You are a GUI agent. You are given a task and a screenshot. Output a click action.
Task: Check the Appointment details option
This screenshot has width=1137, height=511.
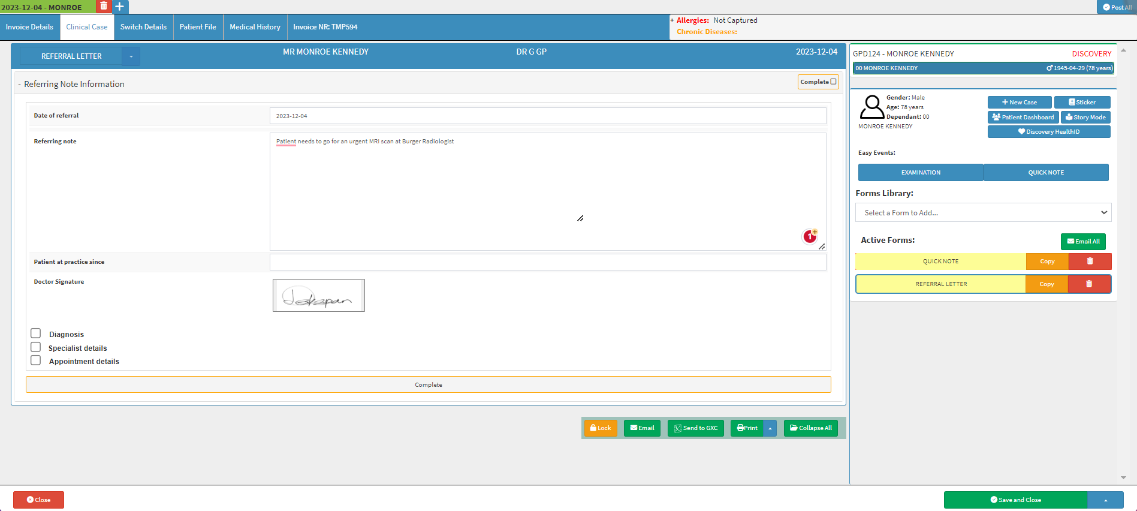coord(36,360)
